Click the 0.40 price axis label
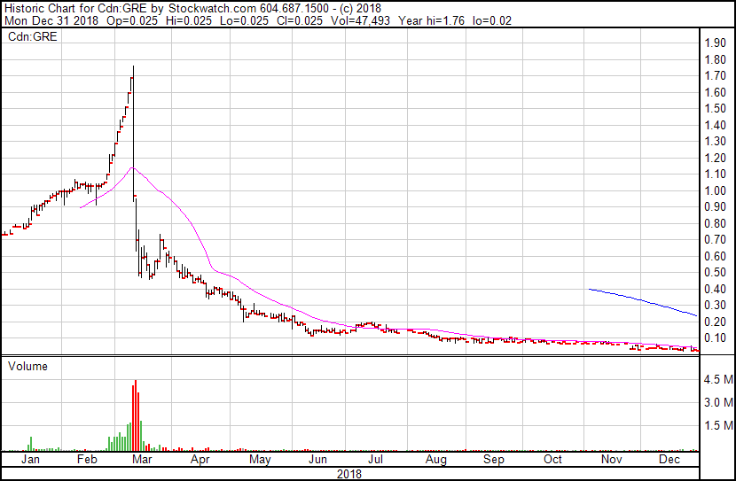This screenshot has height=481, width=736. coord(716,290)
